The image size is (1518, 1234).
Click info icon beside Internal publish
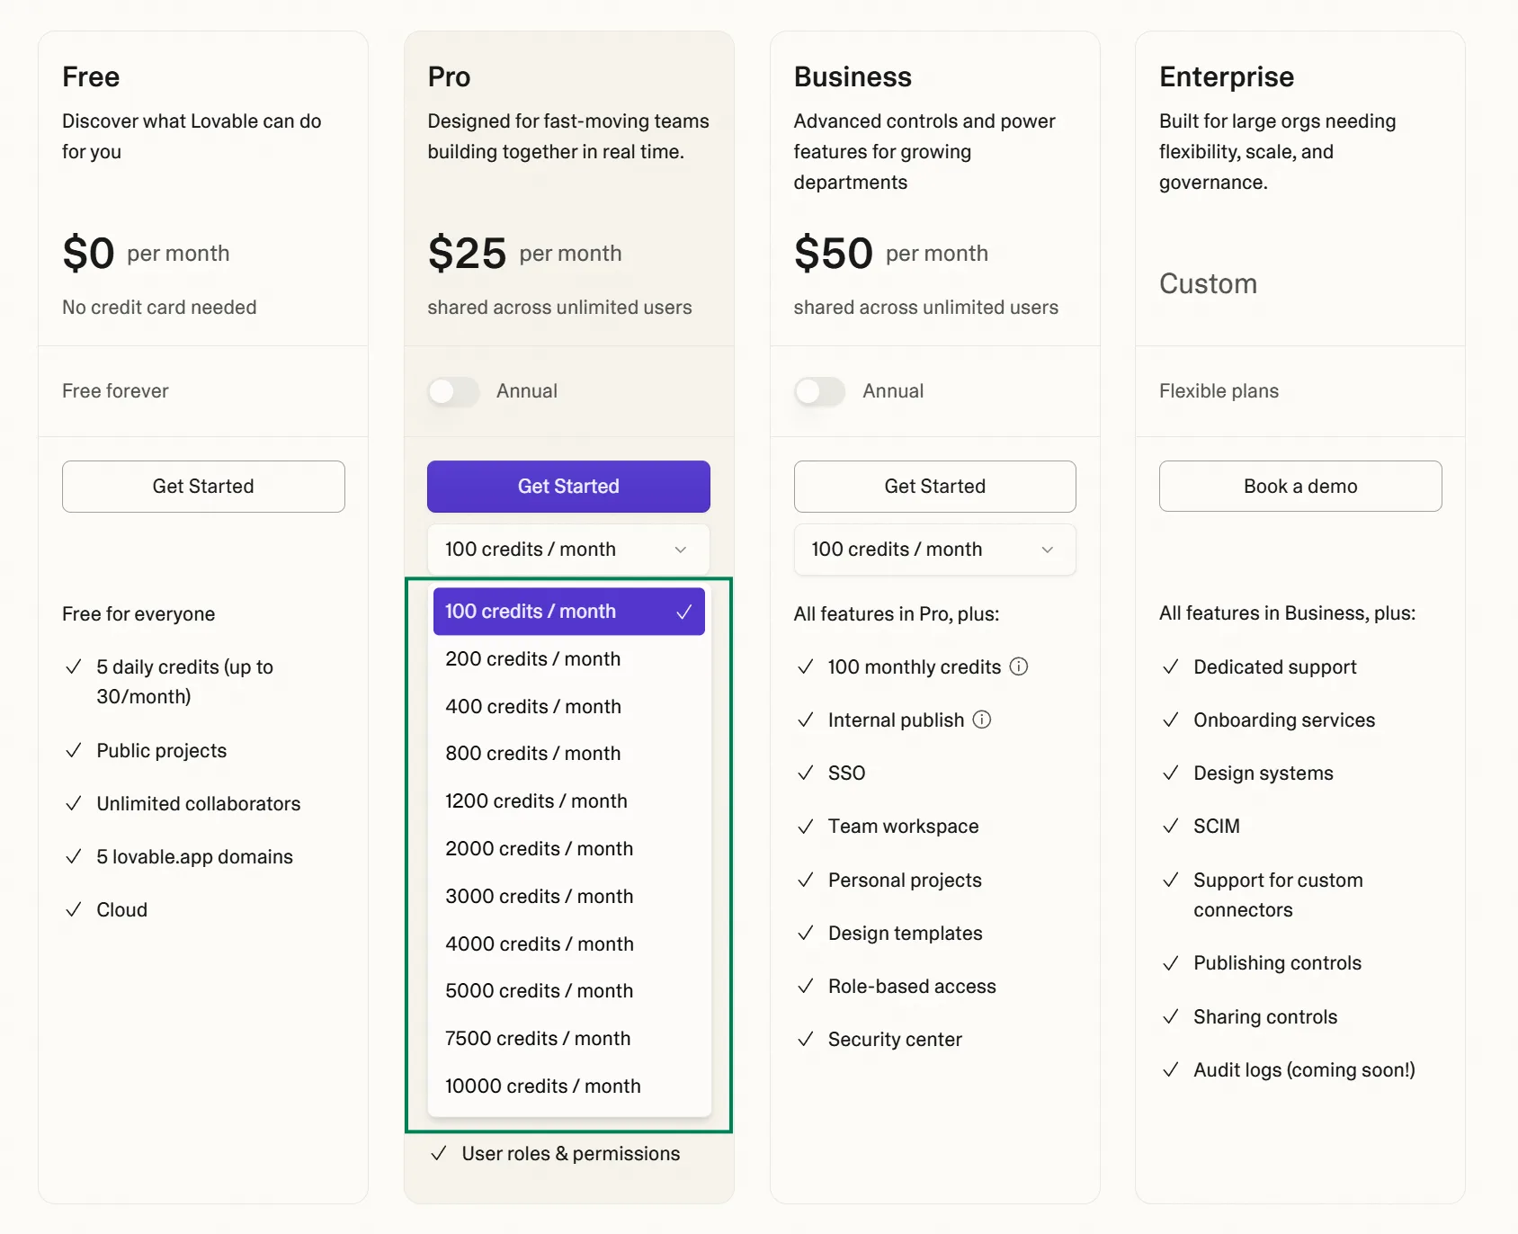click(982, 720)
